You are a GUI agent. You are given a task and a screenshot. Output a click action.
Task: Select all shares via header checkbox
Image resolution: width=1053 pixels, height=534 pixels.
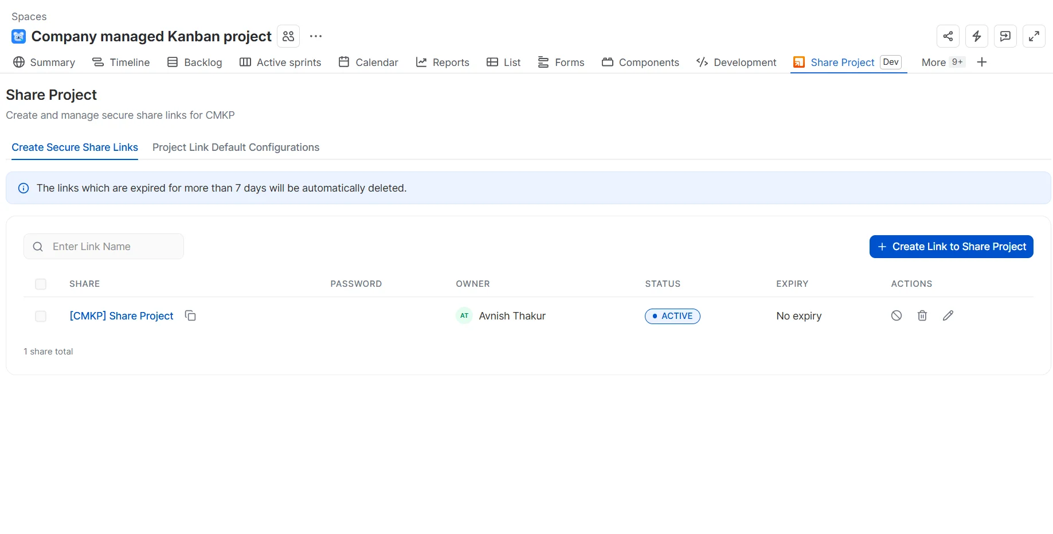41,284
